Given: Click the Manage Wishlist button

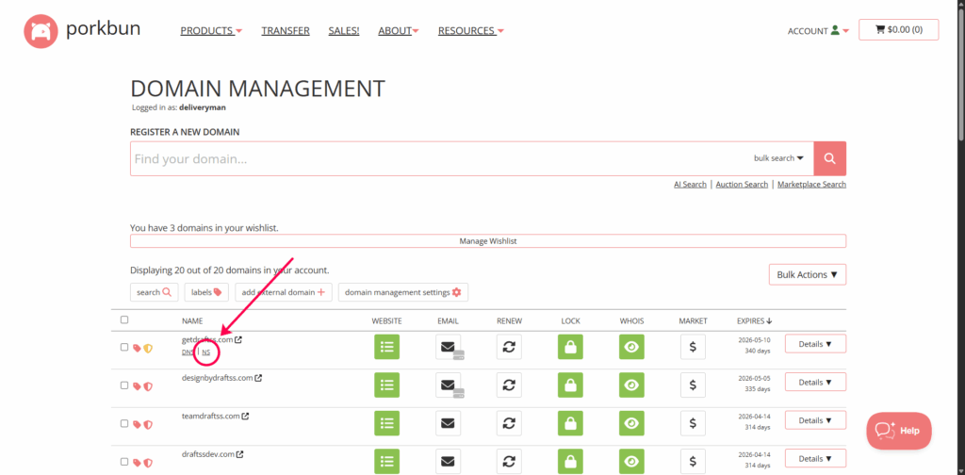Looking at the screenshot, I should pos(487,241).
